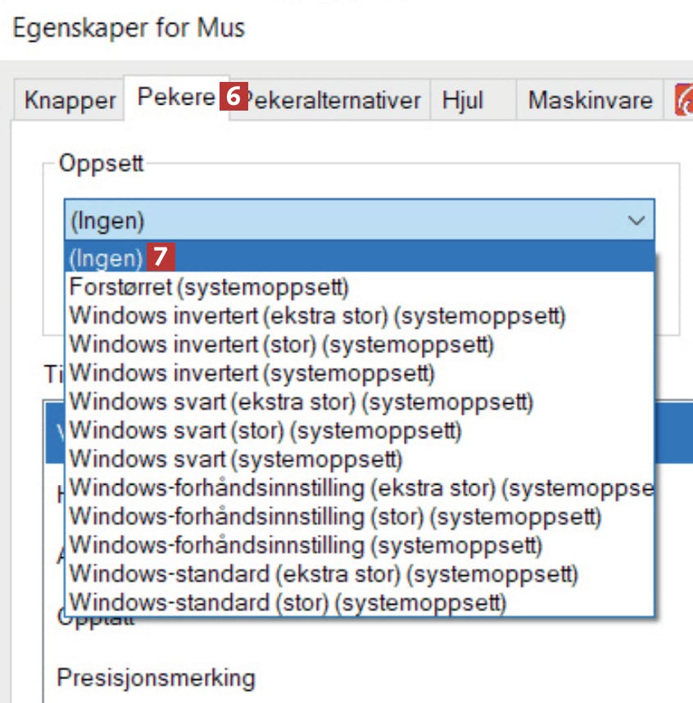Select the Pekere tab
Screen dimensions: 693x703
coord(176,98)
